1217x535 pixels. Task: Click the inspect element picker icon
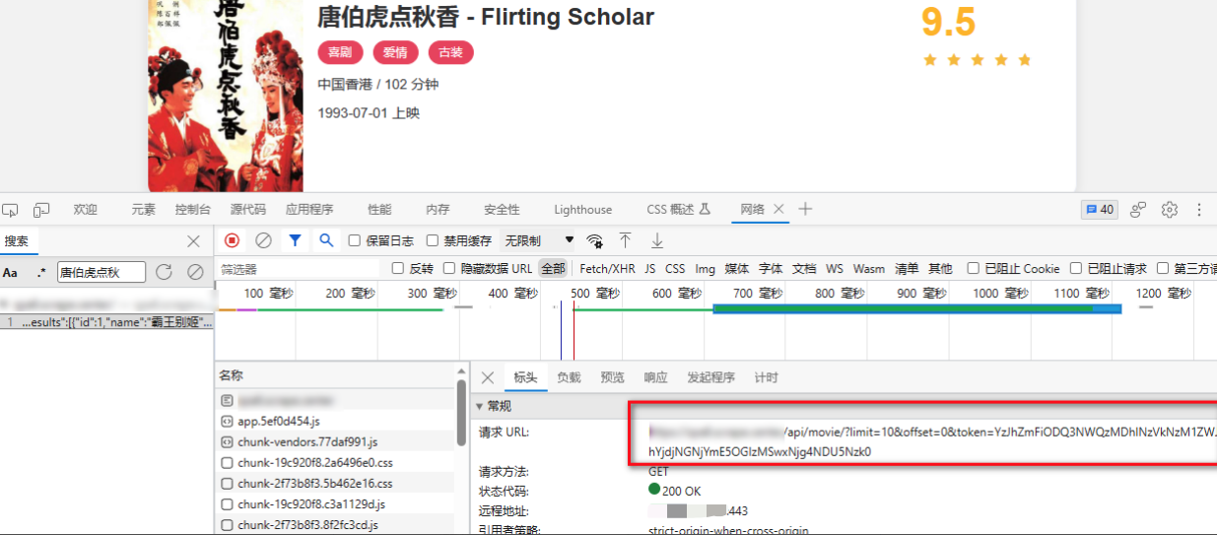11,210
